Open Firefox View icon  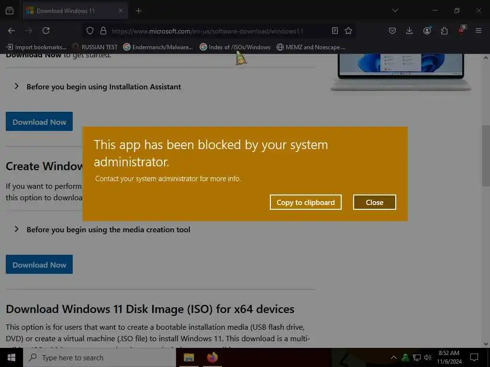[10, 11]
